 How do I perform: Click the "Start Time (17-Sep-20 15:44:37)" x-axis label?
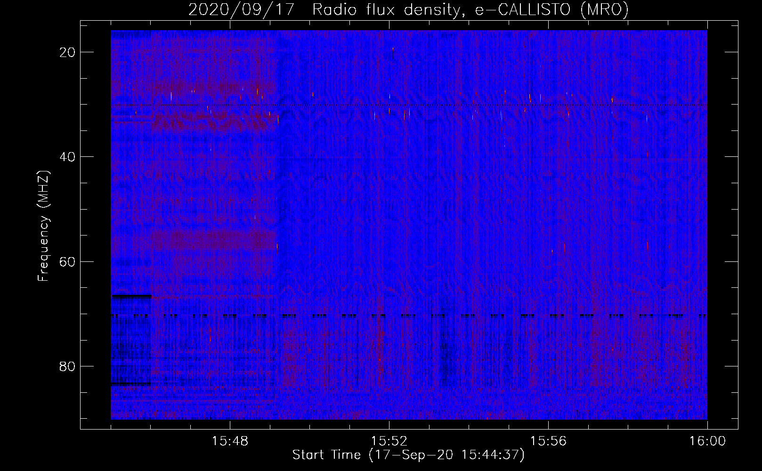pos(408,455)
